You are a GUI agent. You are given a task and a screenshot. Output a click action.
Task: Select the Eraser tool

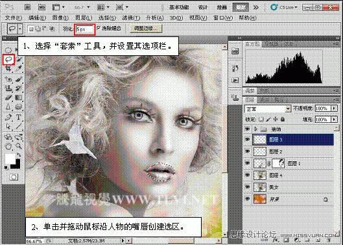click(8, 97)
